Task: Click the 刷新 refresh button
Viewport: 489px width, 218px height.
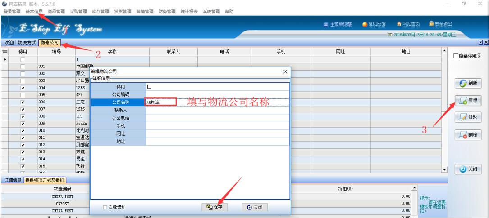Action: (468, 84)
